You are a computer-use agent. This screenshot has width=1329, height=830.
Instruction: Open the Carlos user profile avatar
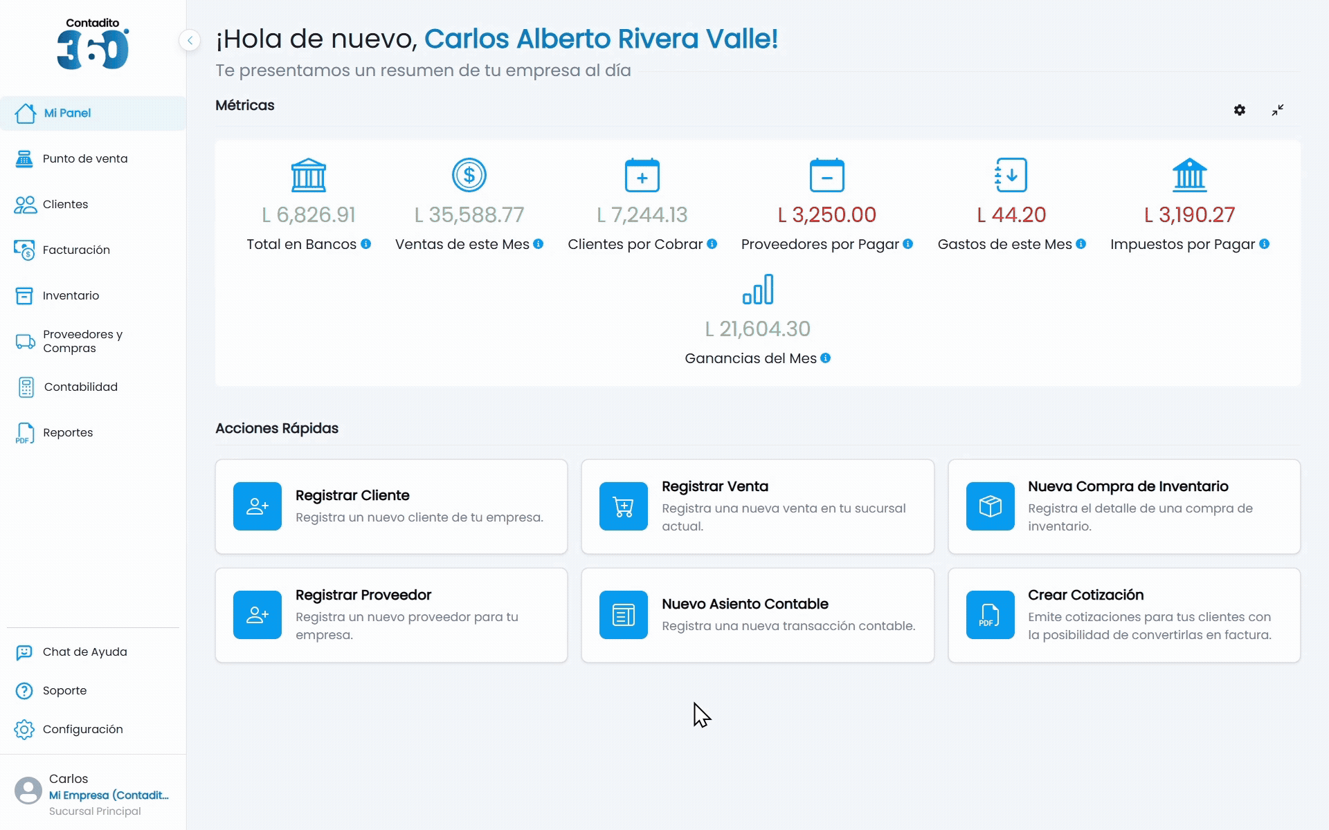pyautogui.click(x=28, y=791)
